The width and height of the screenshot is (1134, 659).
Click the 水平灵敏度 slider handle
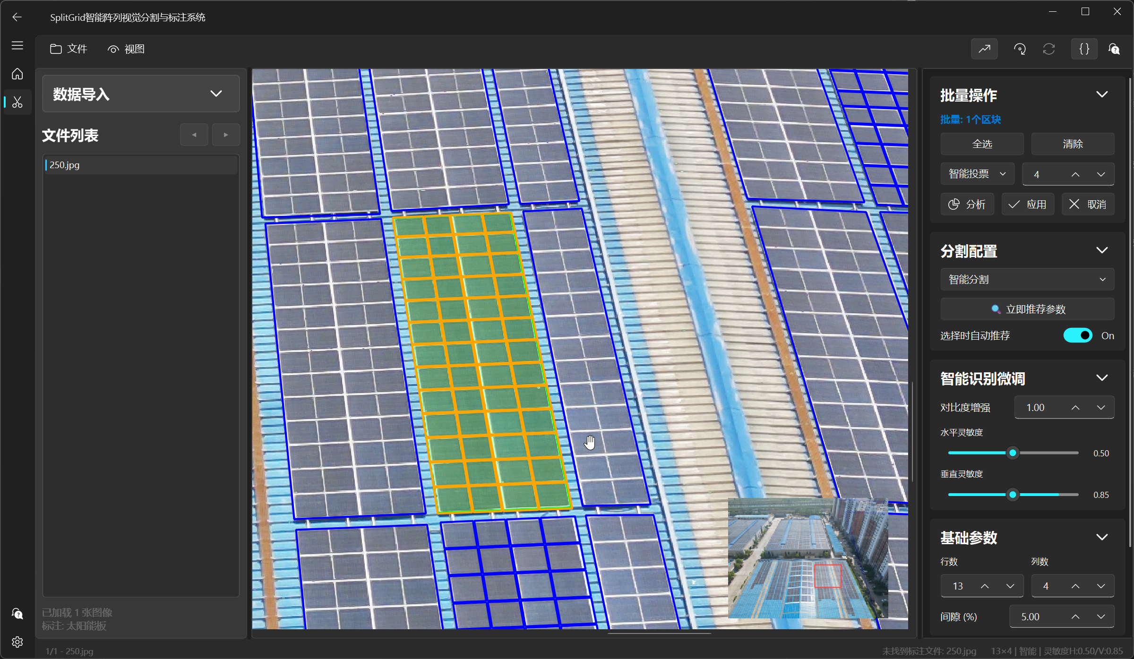[x=1012, y=453]
